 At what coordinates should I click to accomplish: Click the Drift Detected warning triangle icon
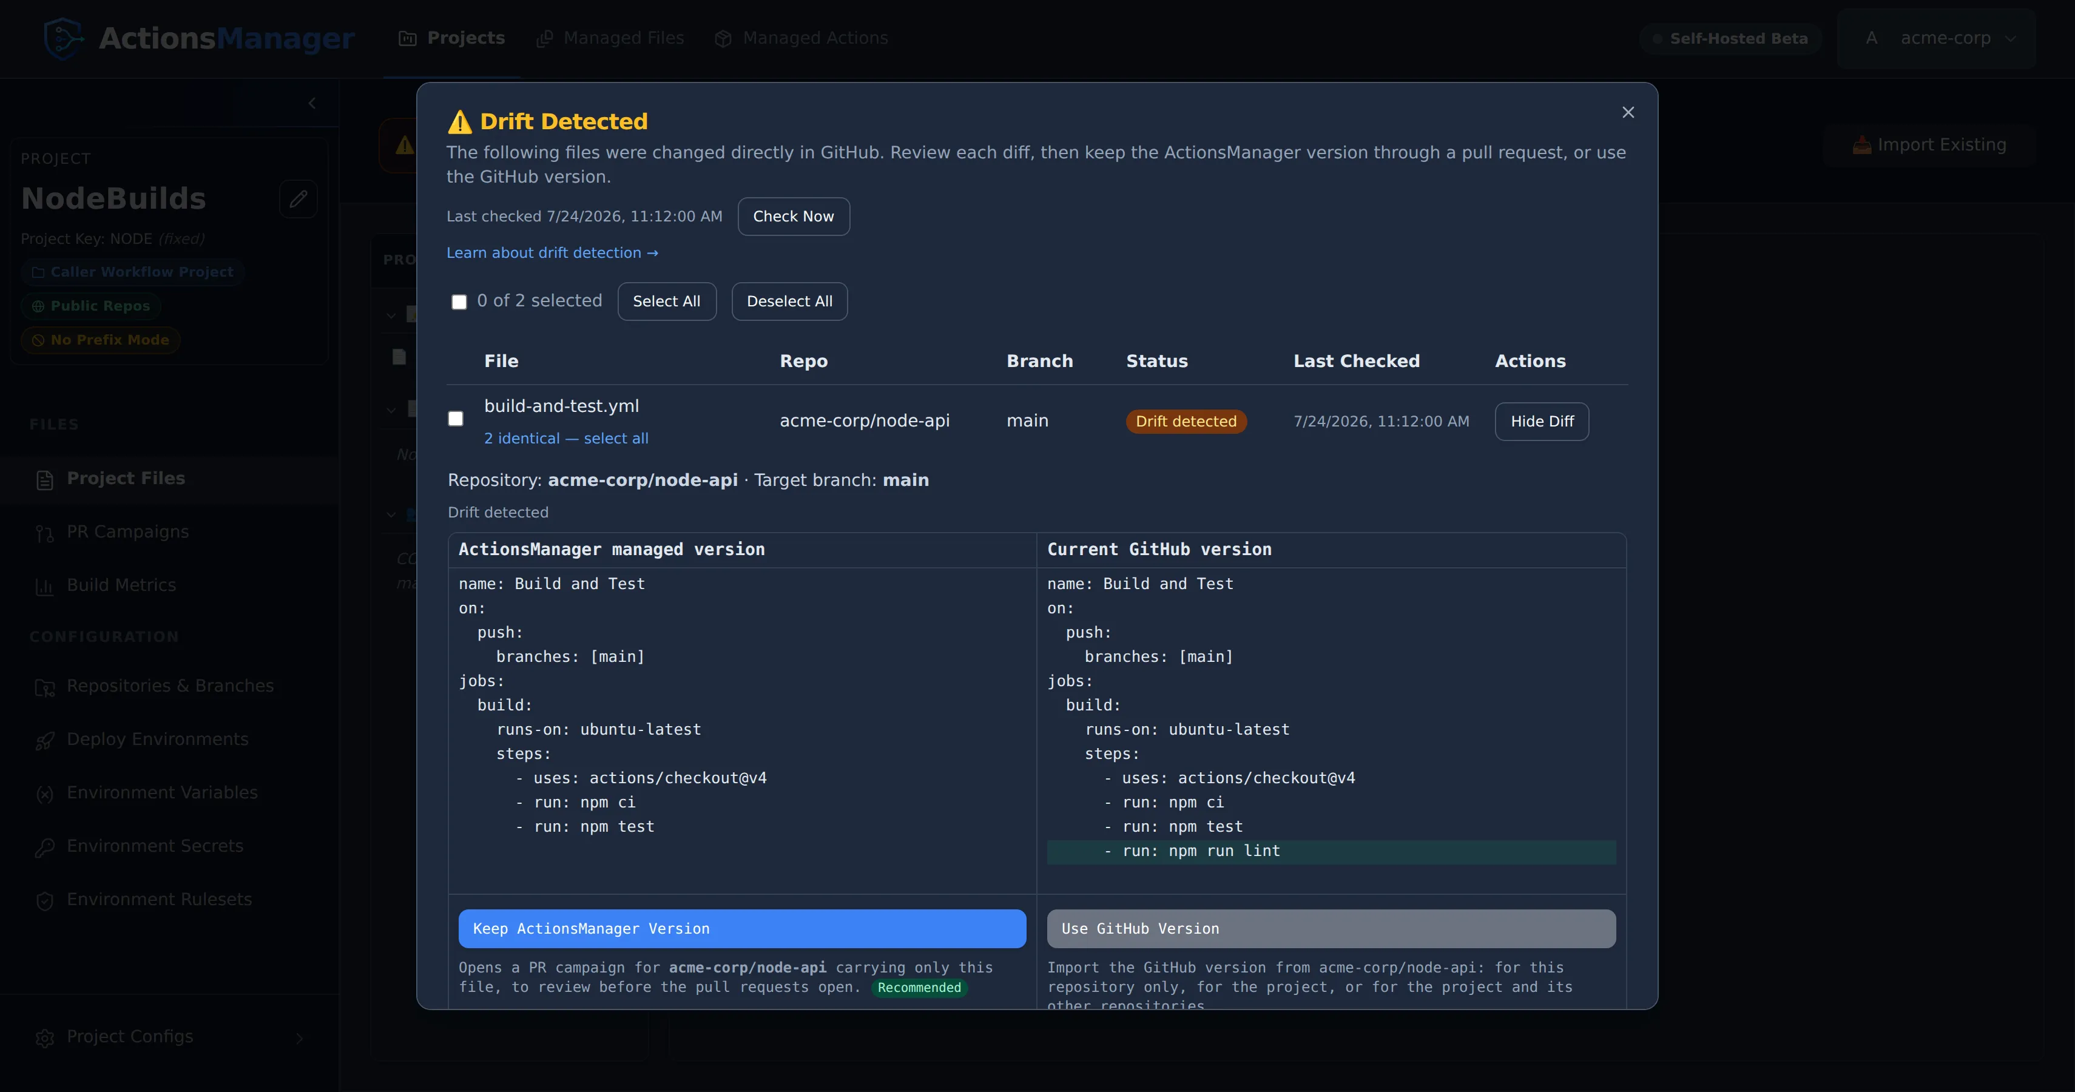(459, 121)
